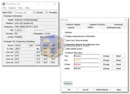Click the Platform field LGA 1151

click(36, 23)
